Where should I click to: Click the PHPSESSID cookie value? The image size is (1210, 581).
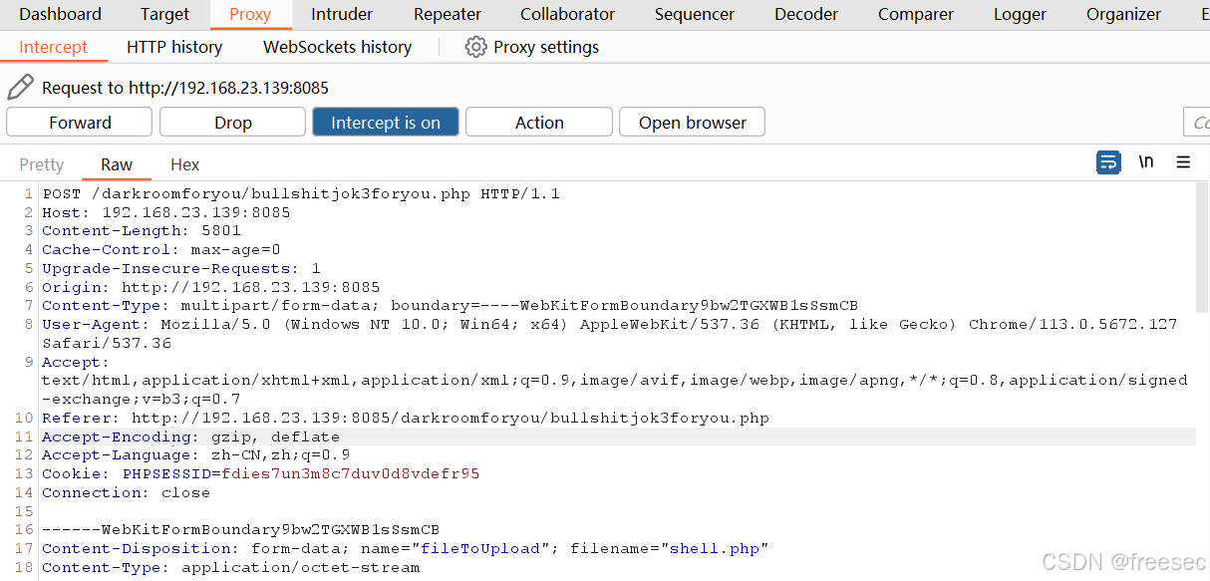351,474
